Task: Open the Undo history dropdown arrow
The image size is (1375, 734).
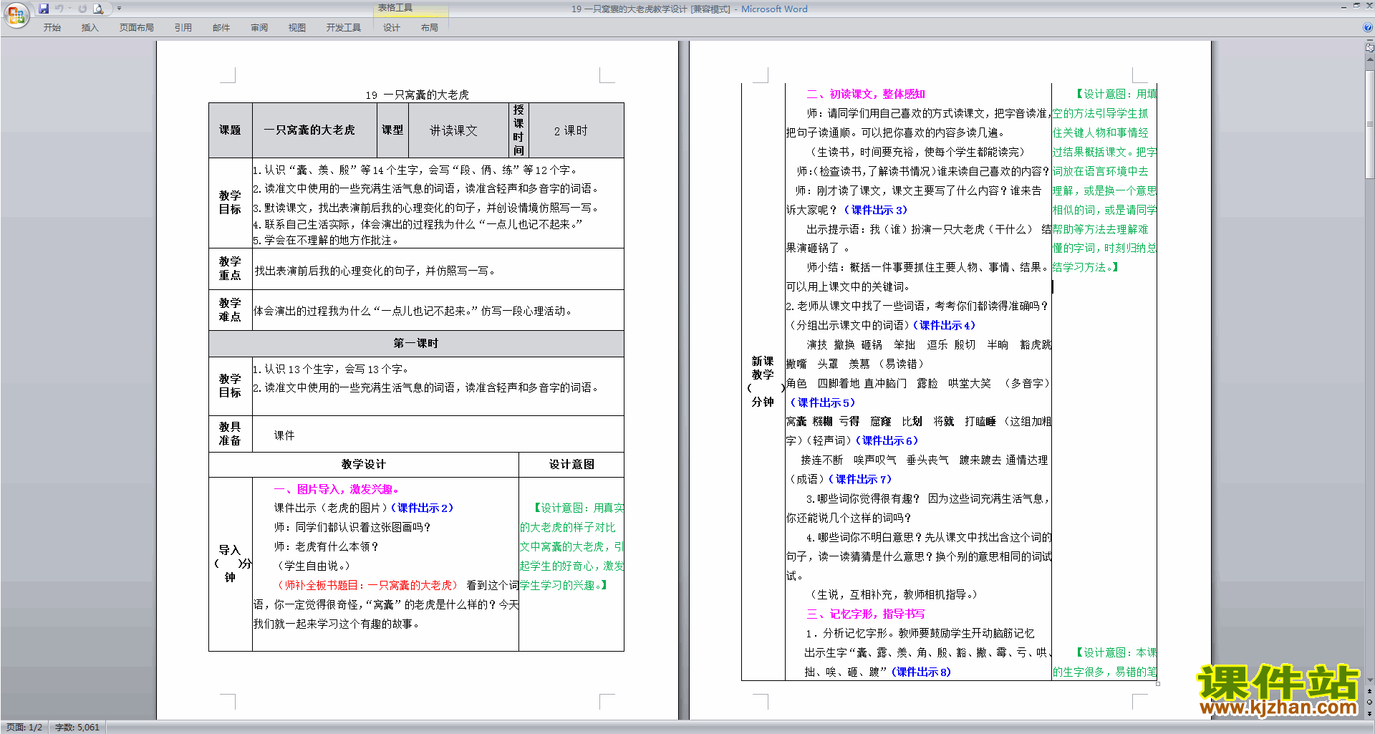Action: (69, 9)
